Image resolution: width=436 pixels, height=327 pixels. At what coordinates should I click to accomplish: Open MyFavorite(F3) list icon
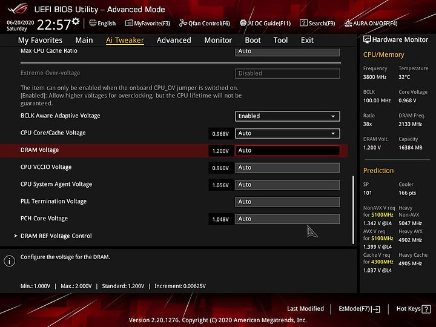(129, 23)
